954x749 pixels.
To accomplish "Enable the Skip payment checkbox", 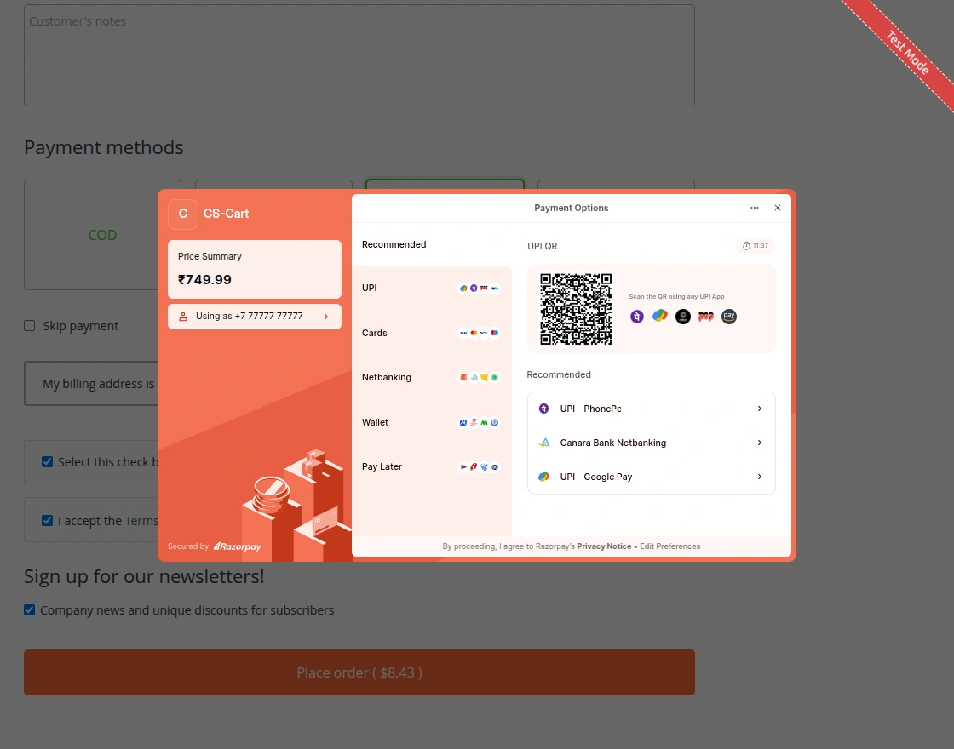I will [29, 325].
